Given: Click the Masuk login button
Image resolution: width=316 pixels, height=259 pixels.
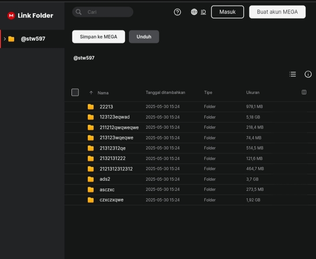Looking at the screenshot, I should [x=228, y=12].
